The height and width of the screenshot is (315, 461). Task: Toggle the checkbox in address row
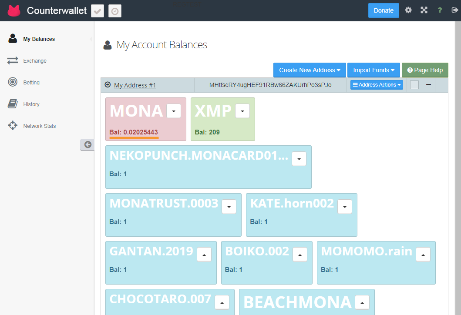click(x=414, y=85)
